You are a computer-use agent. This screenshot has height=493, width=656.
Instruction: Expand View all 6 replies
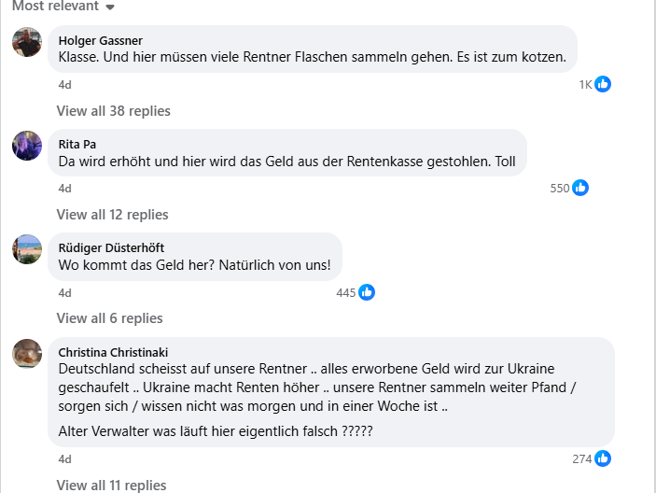pyautogui.click(x=109, y=318)
